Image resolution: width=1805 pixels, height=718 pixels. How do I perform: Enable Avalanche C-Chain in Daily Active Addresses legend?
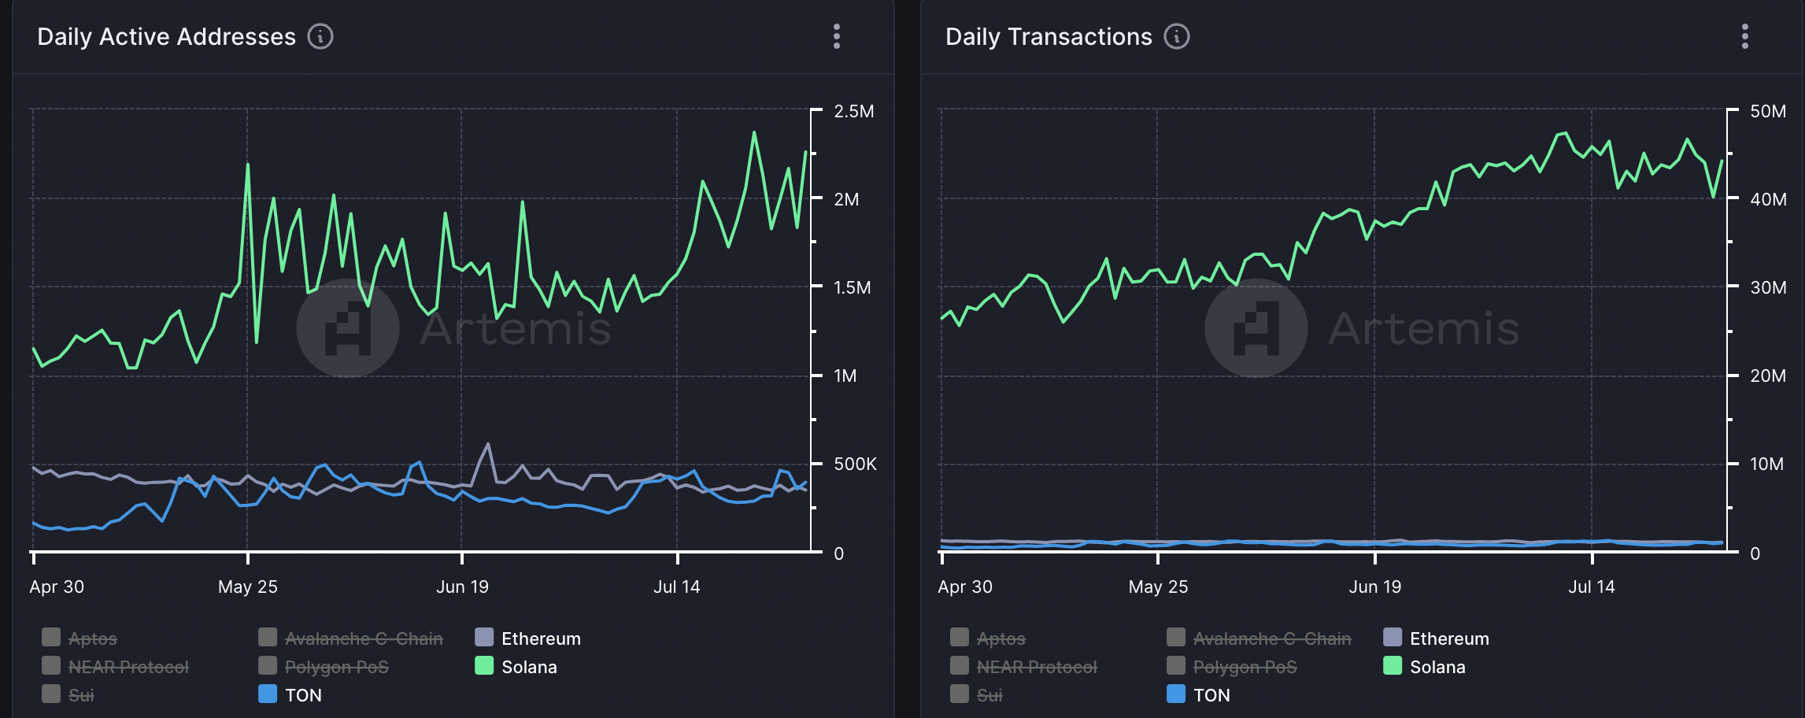coord(363,638)
